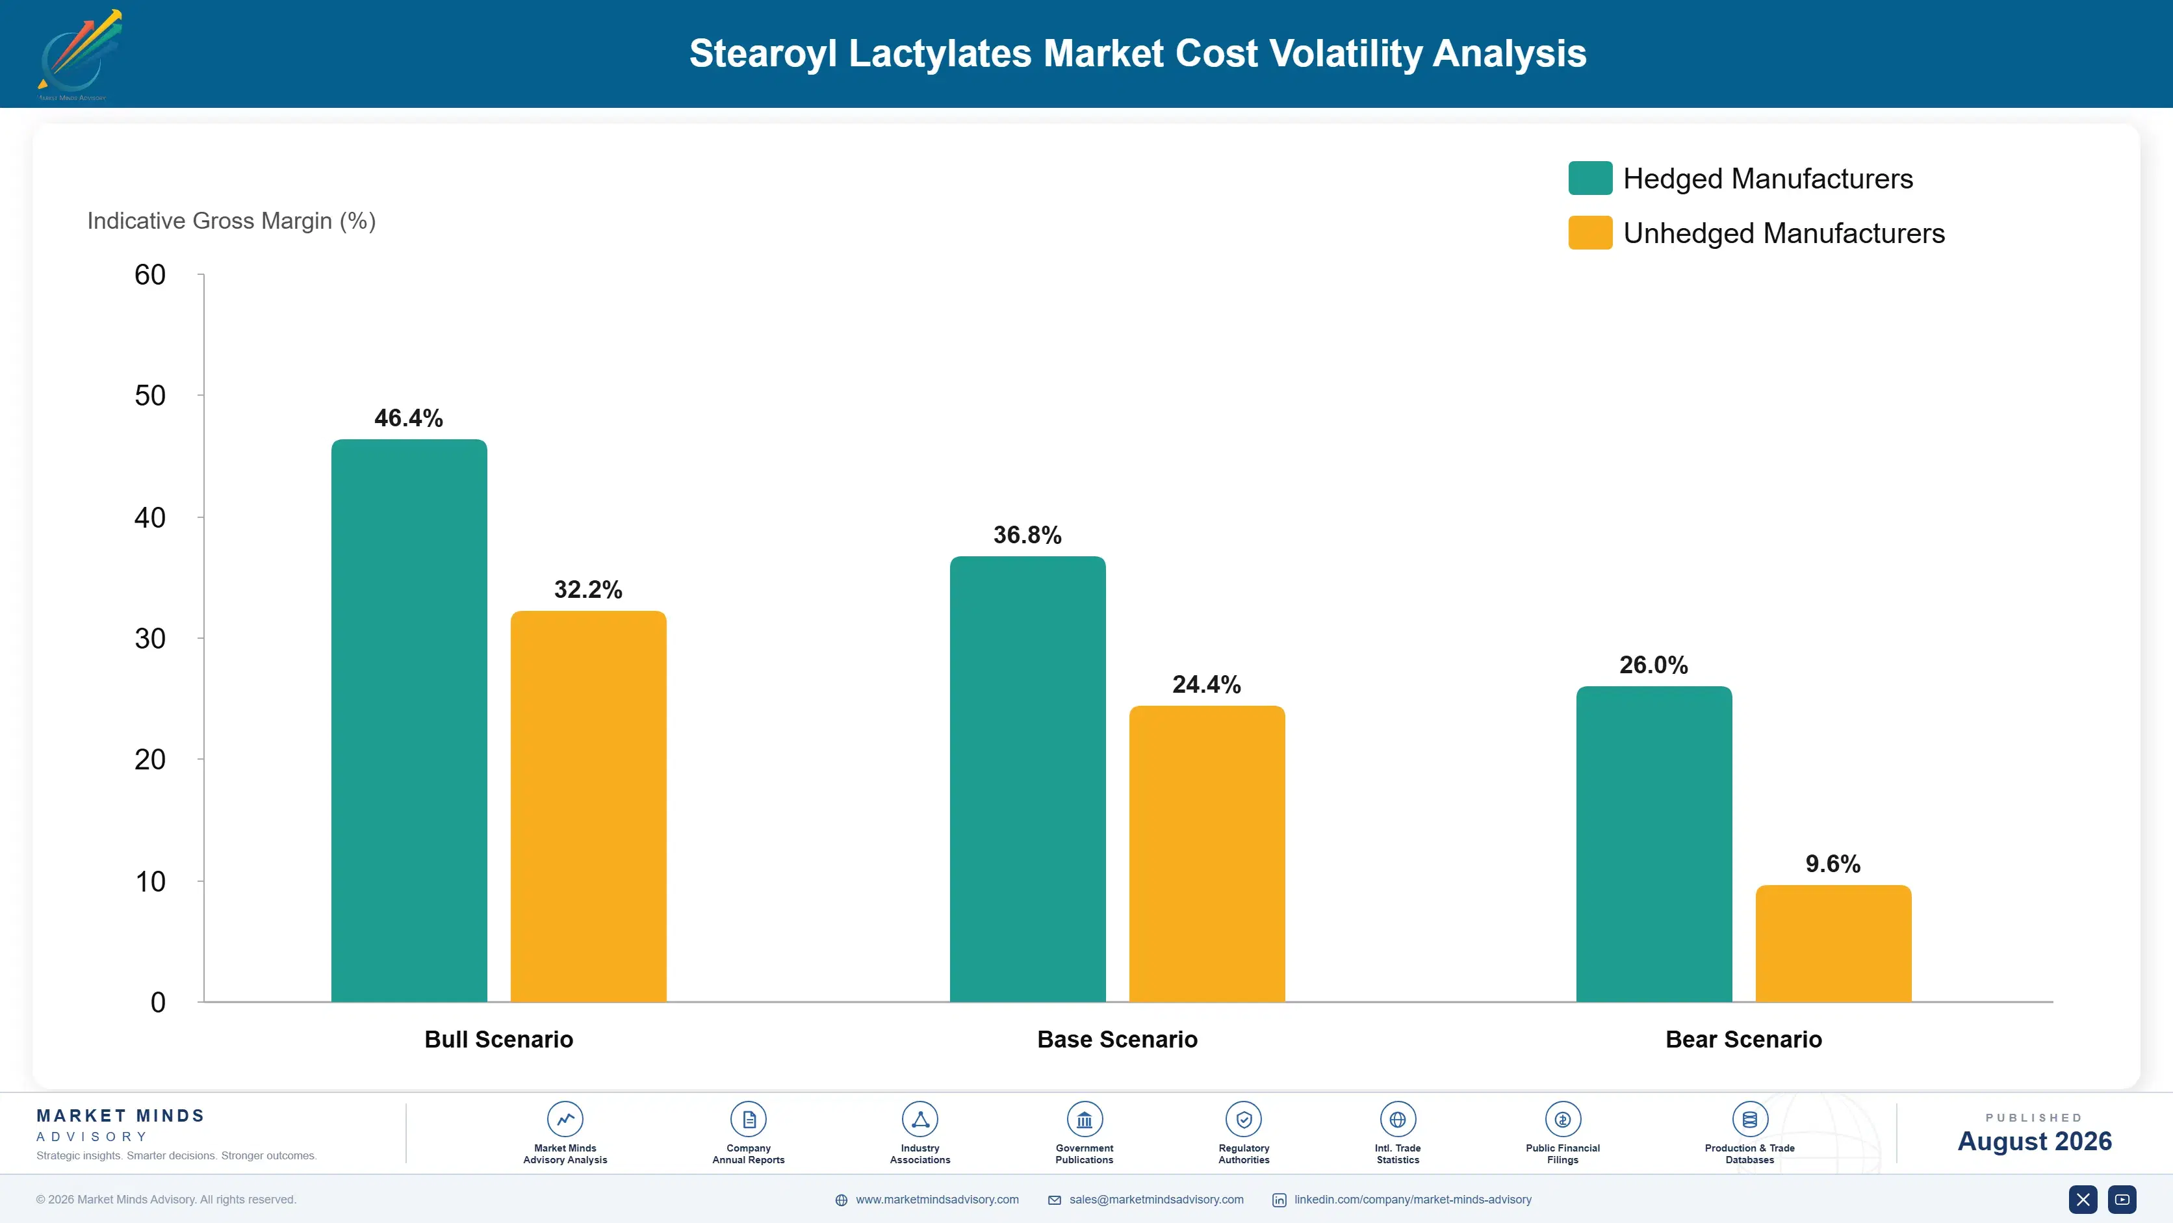The height and width of the screenshot is (1223, 2173).
Task: Click the 32.2% data label
Action: tap(589, 589)
